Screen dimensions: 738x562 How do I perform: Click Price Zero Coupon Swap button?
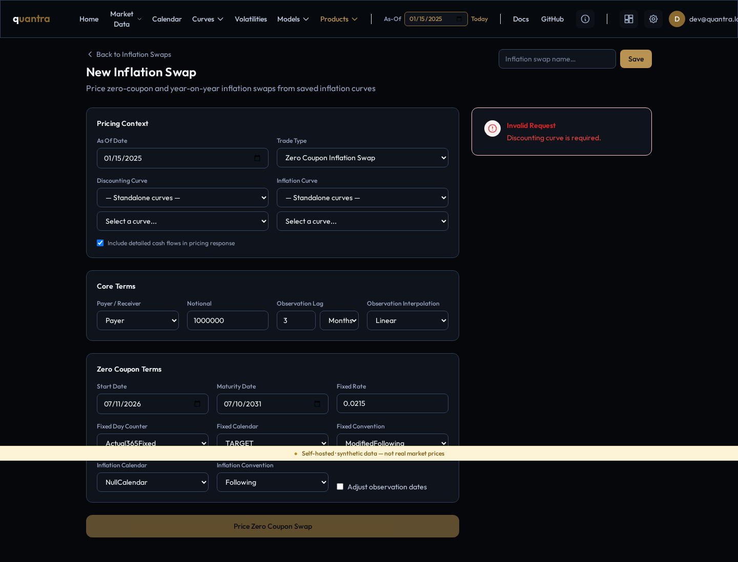[x=273, y=526]
